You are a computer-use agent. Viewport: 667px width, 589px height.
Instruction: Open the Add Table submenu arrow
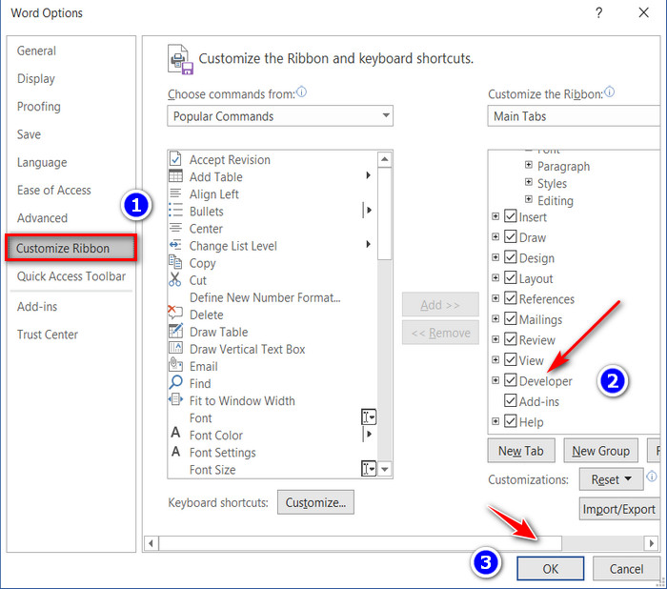pos(369,175)
